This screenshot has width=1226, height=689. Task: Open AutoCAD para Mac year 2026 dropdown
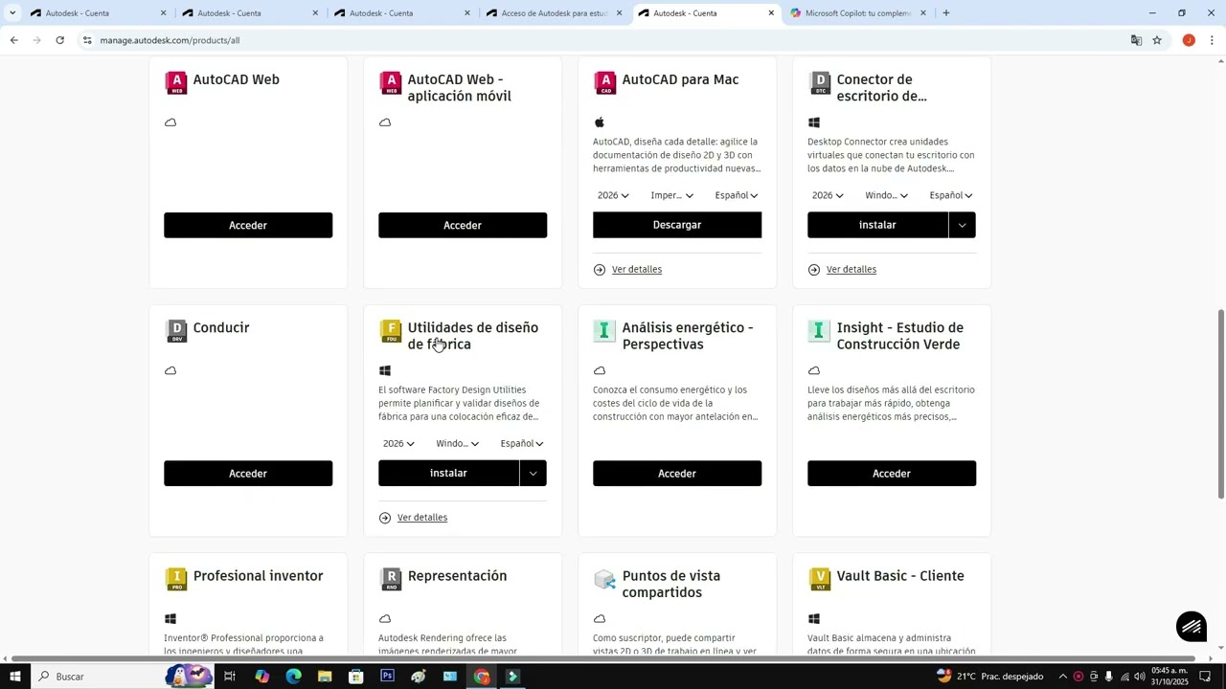[x=613, y=195]
